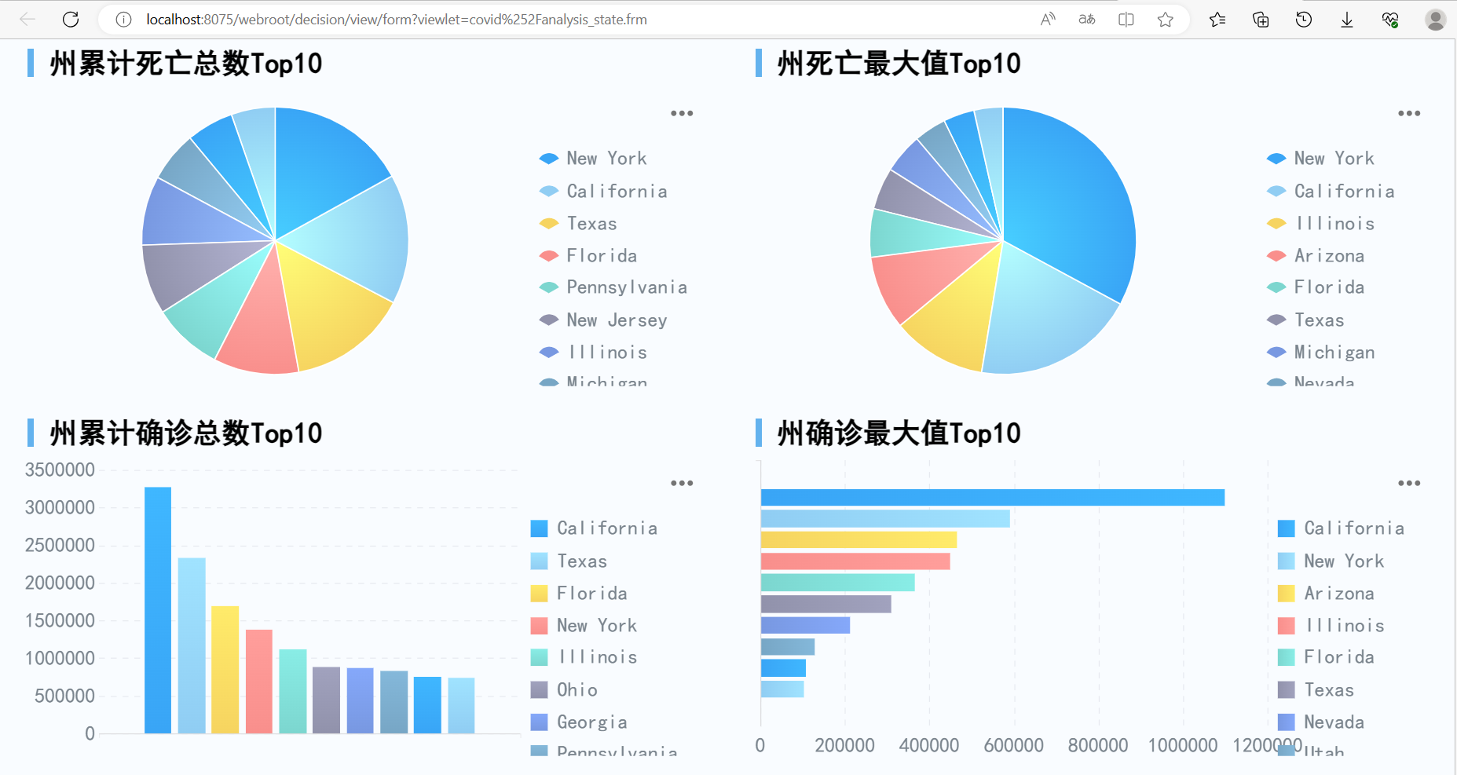Toggle Illinois in max deaths pie legend
Image resolution: width=1457 pixels, height=775 pixels.
point(1320,224)
